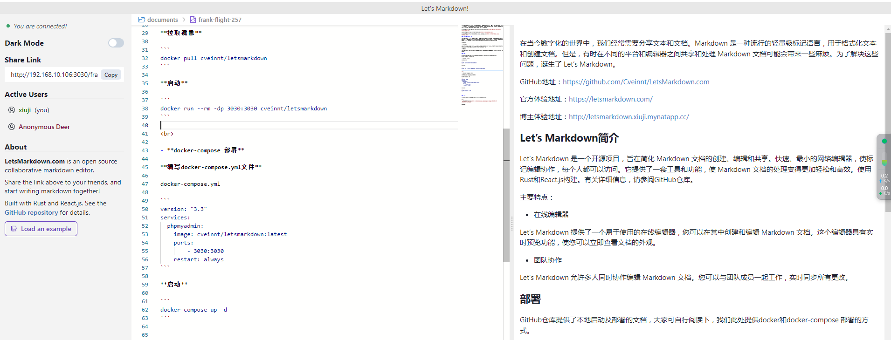Image resolution: width=891 pixels, height=340 pixels.
Task: Click the '博主体验地址：' label in the preview
Action: [x=544, y=117]
